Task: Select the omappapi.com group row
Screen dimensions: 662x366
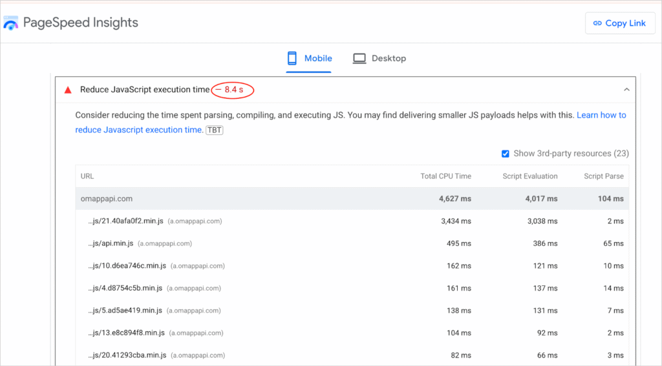Action: pos(352,199)
